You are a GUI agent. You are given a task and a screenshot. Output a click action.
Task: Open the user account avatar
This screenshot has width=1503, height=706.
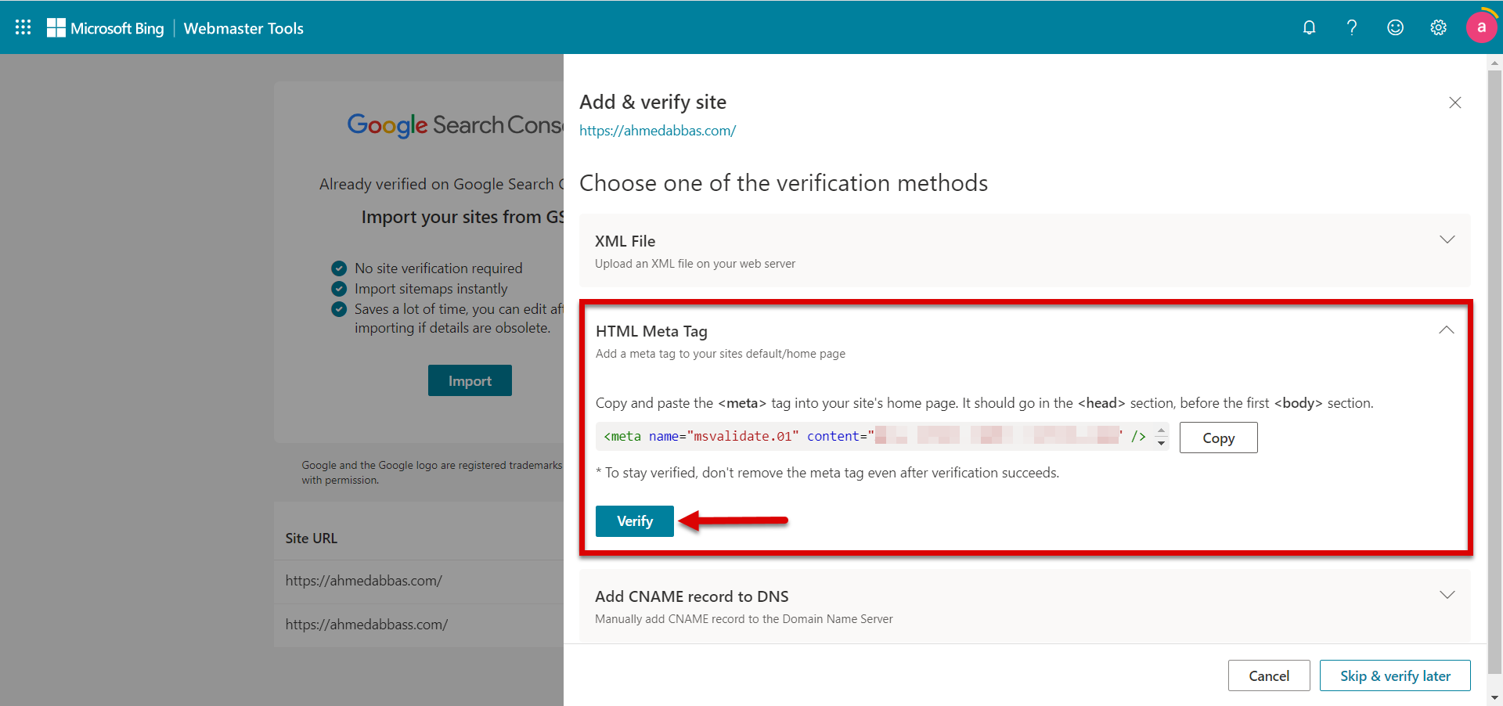[1481, 27]
